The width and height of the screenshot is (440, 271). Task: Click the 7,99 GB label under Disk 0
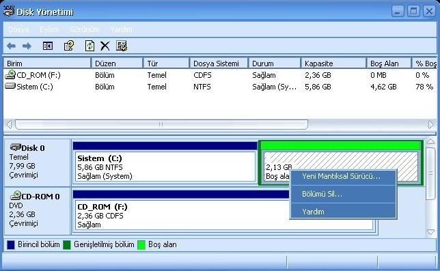click(x=22, y=166)
